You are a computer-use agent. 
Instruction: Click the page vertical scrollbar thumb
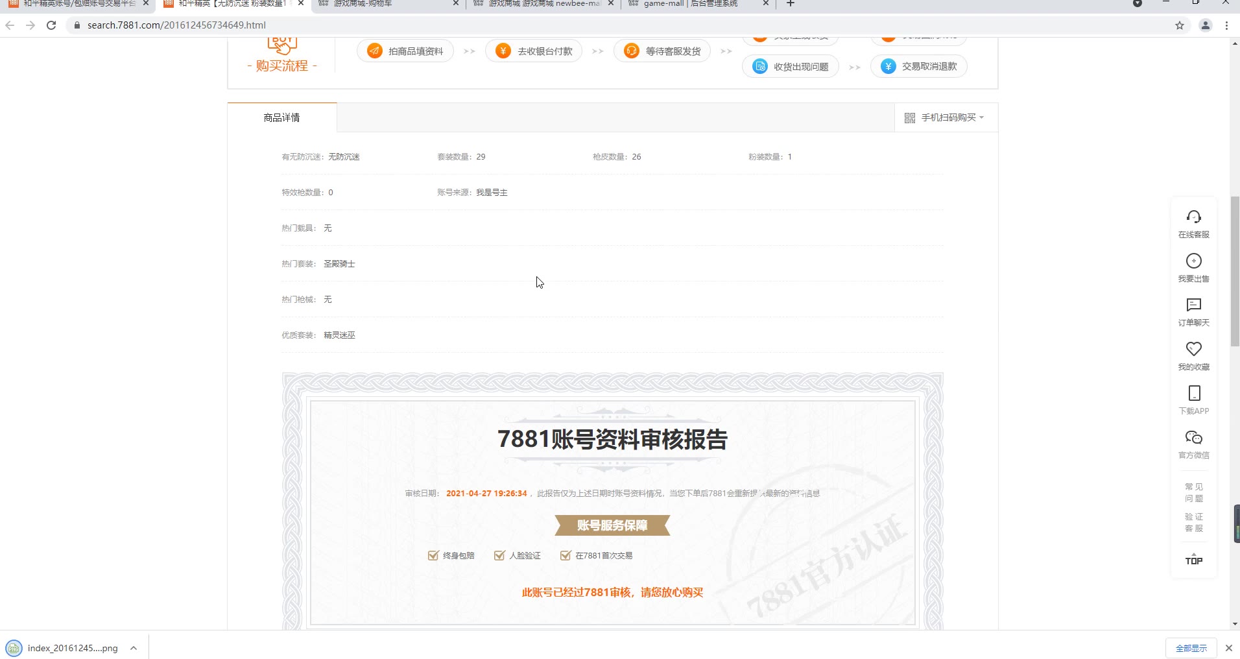click(1235, 271)
